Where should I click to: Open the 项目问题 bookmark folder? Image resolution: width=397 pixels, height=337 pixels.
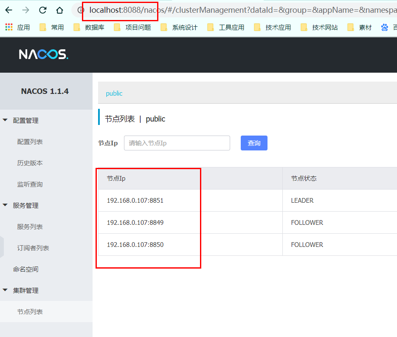pos(132,27)
